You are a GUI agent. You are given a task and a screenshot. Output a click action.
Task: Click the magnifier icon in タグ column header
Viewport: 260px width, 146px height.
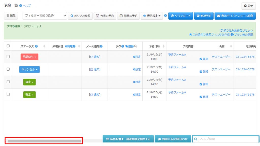(x=136, y=46)
